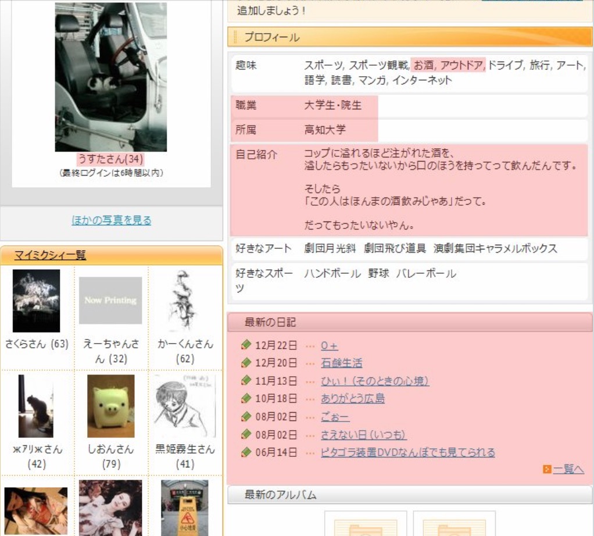The width and height of the screenshot is (594, 536).
Task: Click the last login text 最終ログインは6時間以内
Action: coord(111,173)
